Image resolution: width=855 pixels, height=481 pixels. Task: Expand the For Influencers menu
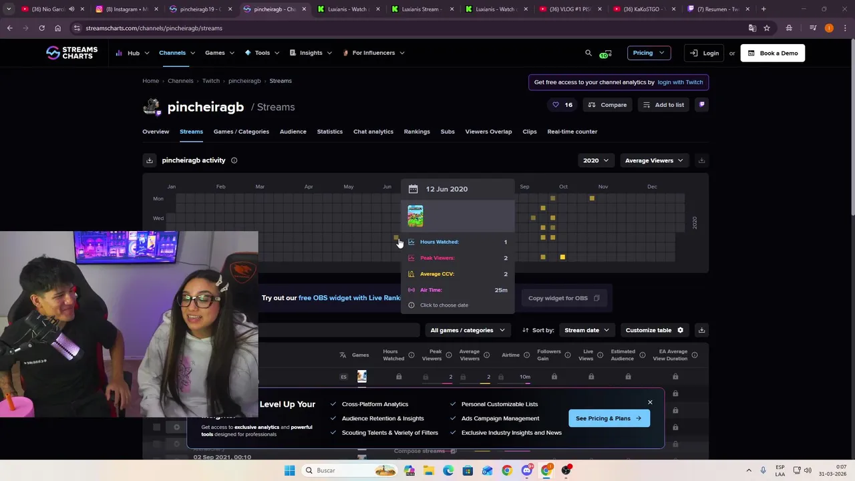(373, 53)
